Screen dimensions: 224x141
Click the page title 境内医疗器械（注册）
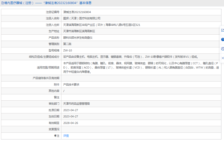(x=19, y=3)
